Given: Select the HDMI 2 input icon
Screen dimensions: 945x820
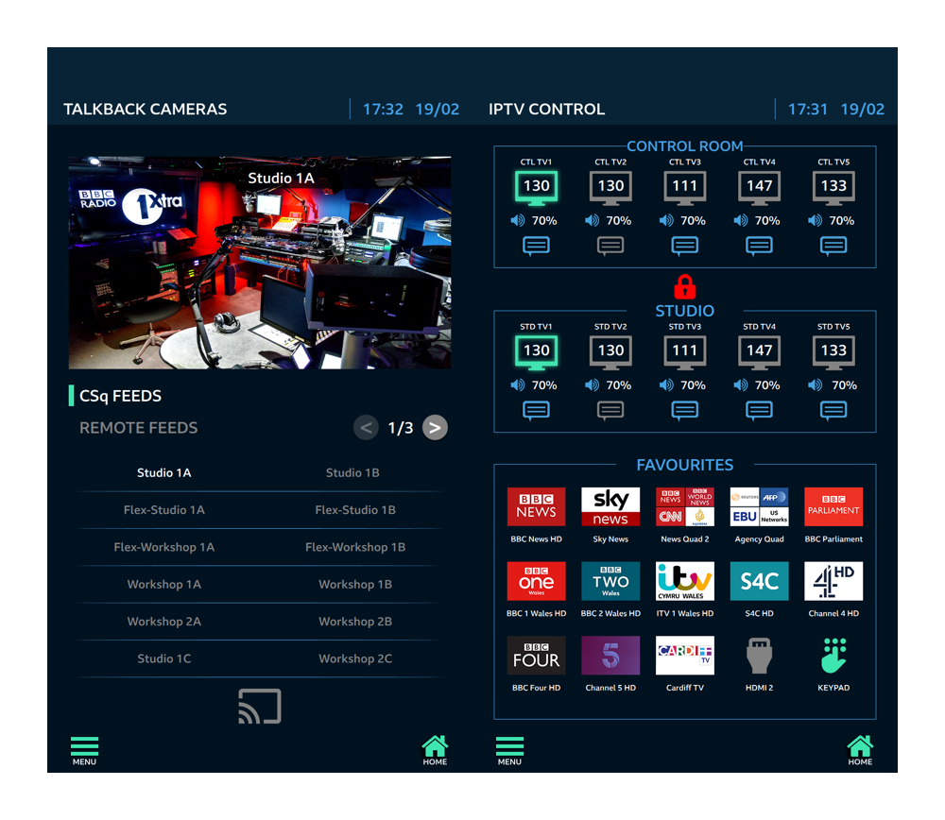Looking at the screenshot, I should click(759, 657).
